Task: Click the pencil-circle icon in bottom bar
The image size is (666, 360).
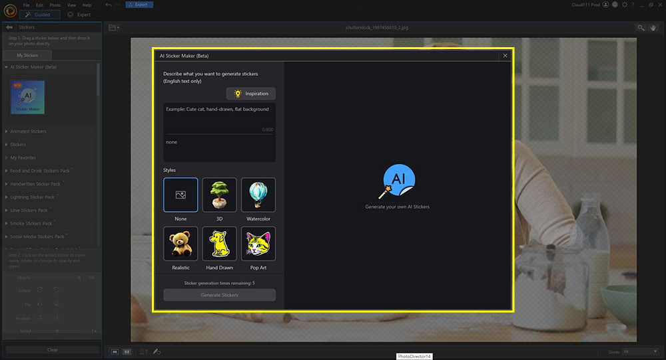Action: 157,351
